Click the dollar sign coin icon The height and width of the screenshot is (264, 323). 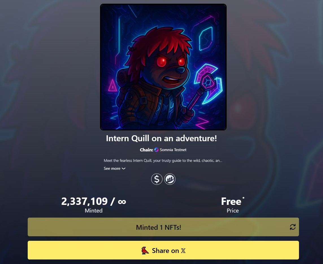pos(157,179)
